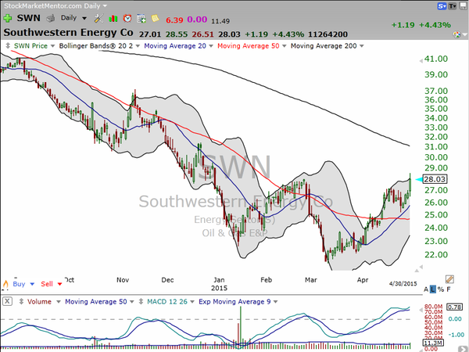The width and height of the screenshot is (469, 352).
Task: Select the F scale mode
Action: (x=449, y=289)
